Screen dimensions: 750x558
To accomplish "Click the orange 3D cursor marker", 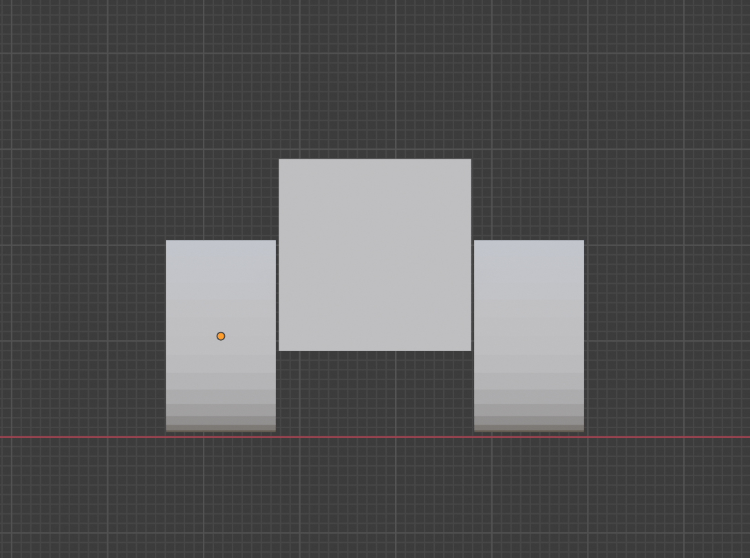I will [220, 335].
